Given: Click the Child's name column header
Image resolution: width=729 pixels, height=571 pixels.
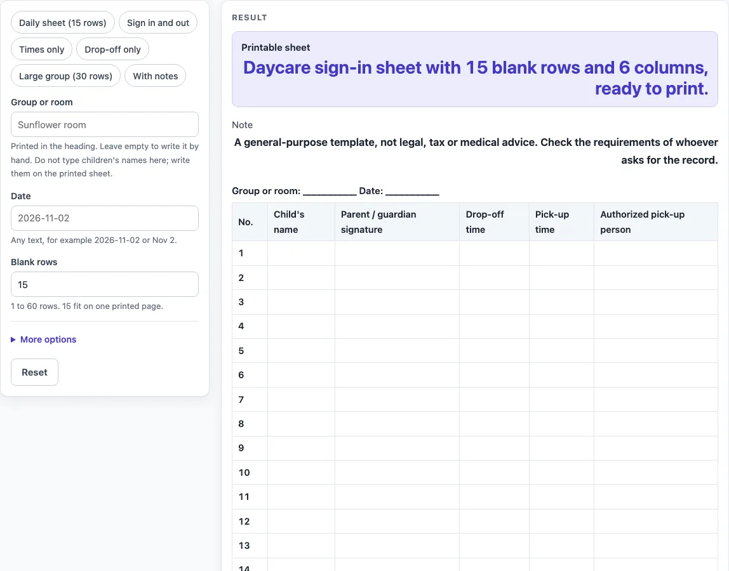Looking at the screenshot, I should (x=301, y=222).
